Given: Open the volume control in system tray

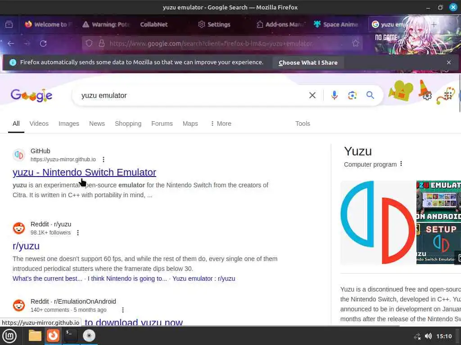Looking at the screenshot, I should 428,336.
